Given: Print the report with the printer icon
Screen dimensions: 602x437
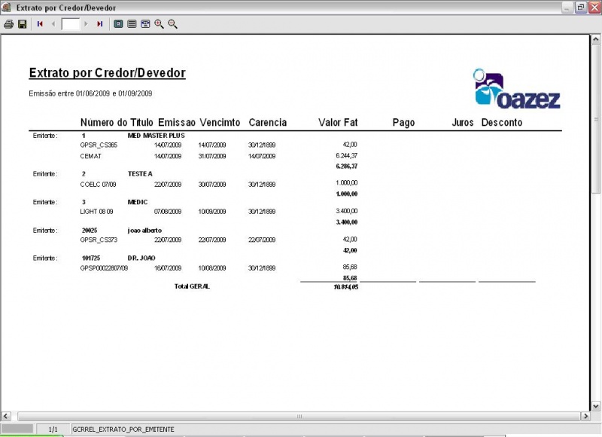Looking at the screenshot, I should (x=8, y=24).
